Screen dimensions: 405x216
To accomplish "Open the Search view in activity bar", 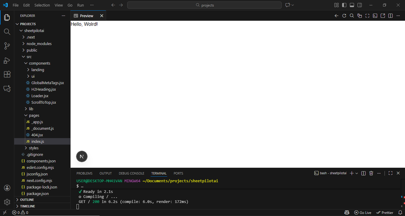I will 7,32.
